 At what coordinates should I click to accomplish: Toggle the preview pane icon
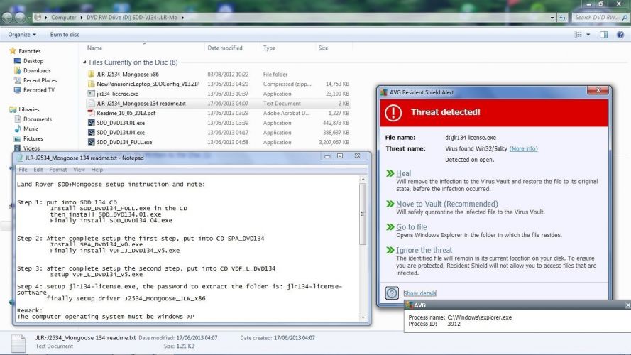603,35
